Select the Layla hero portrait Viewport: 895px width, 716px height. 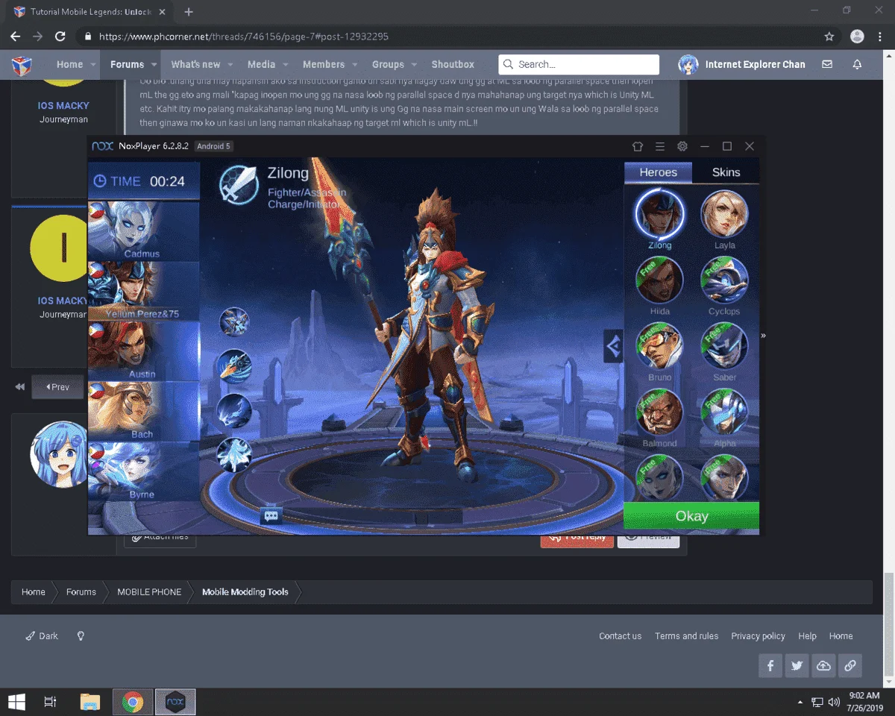pos(724,213)
